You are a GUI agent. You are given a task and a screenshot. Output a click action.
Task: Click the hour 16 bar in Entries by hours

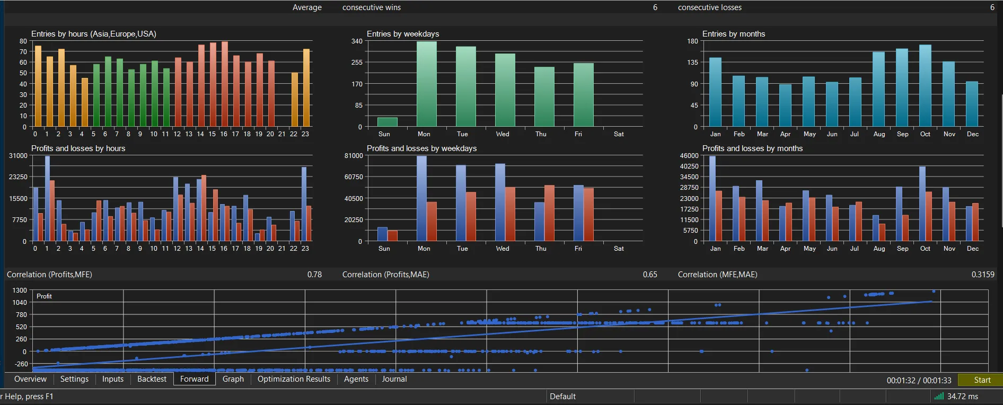point(225,84)
